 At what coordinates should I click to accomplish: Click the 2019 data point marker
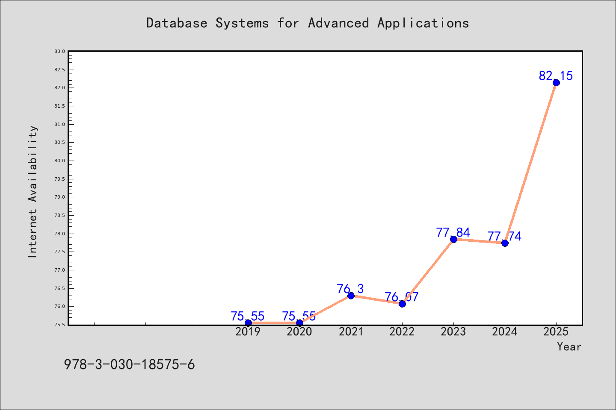248,323
